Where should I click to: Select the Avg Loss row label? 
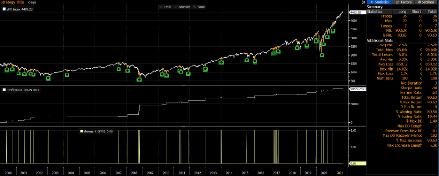tap(386, 64)
